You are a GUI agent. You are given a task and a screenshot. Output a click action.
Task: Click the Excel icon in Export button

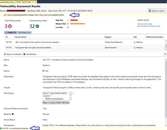point(150,11)
